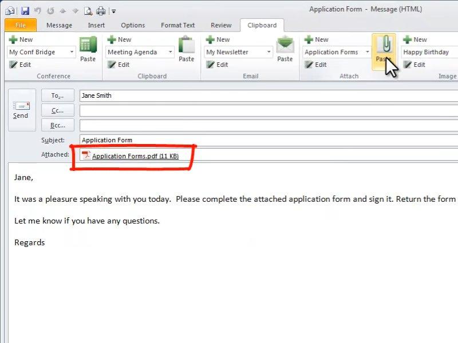Viewport: 458px width, 343px height.
Task: Click the Undo arrow in quick access toolbar
Action: [38, 11]
